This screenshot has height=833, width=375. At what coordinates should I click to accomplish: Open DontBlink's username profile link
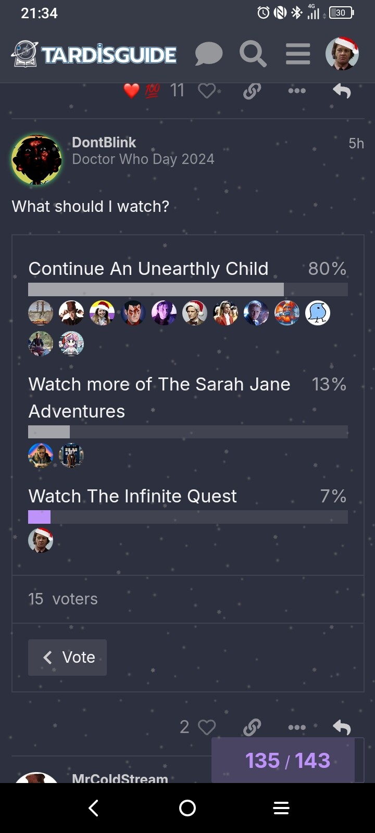coord(104,142)
